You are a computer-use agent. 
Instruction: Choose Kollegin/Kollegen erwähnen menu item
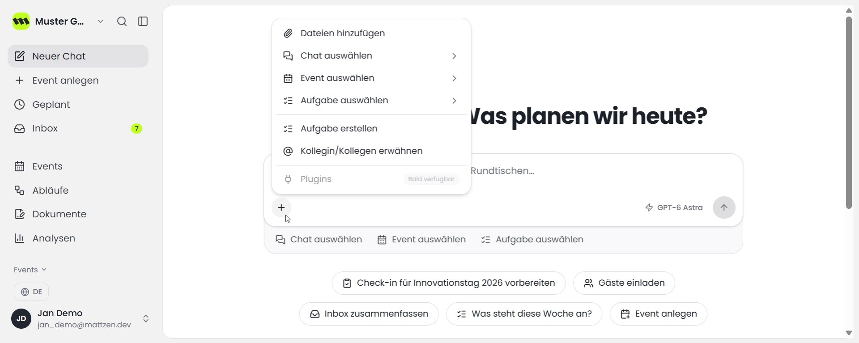[x=371, y=151]
